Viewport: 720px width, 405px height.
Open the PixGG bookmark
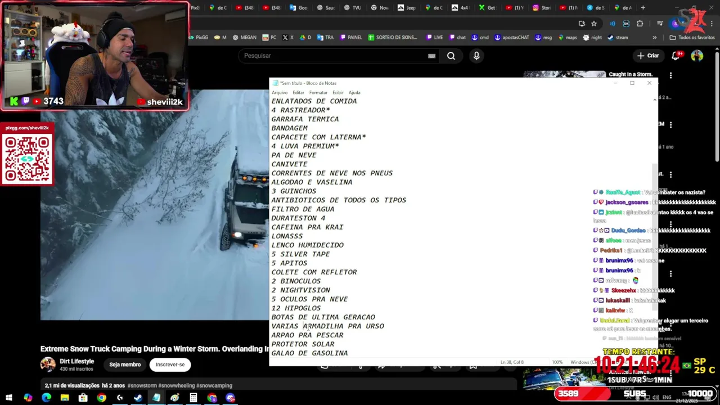198,37
